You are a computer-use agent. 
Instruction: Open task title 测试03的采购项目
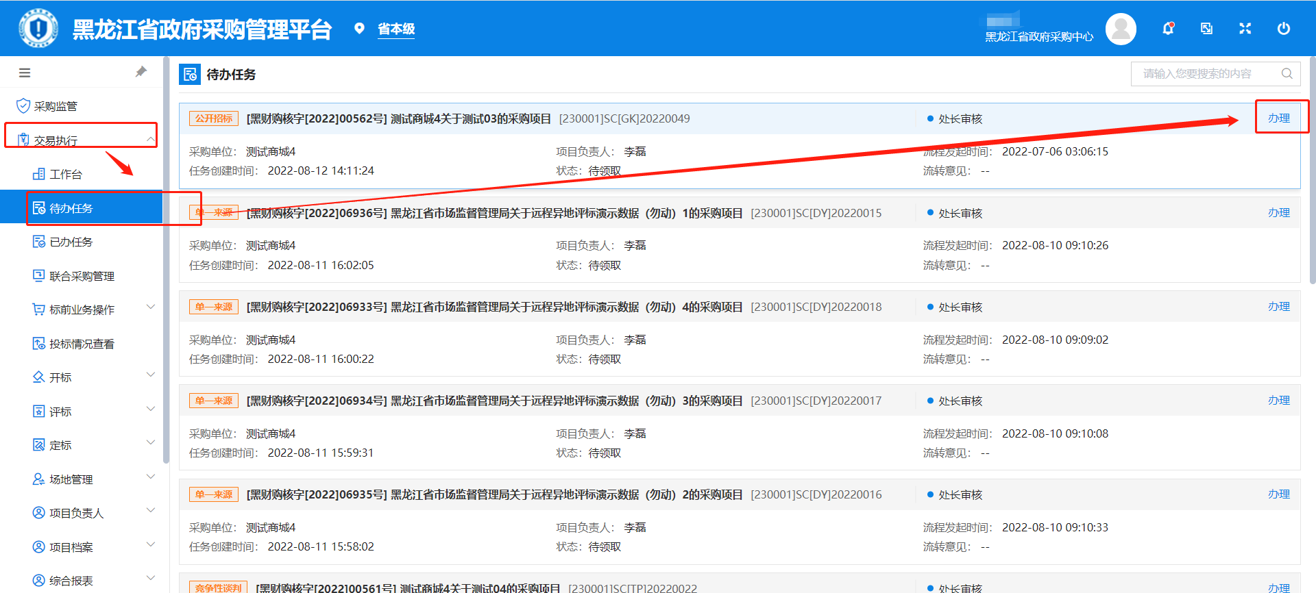399,118
